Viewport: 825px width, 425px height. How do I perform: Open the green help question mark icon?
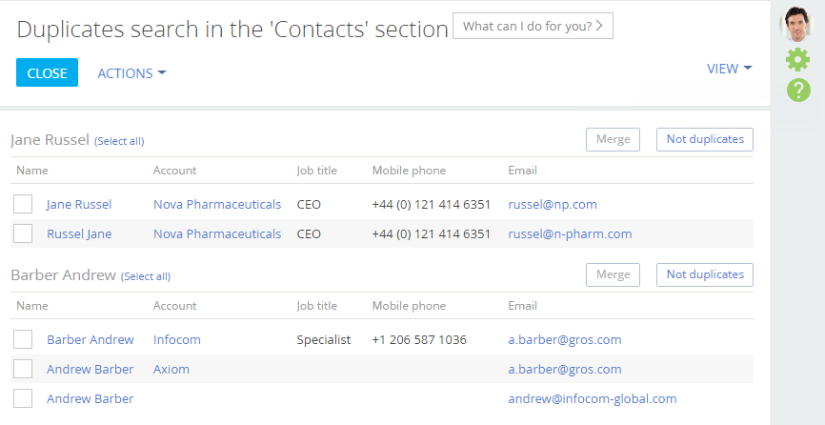pyautogui.click(x=798, y=90)
